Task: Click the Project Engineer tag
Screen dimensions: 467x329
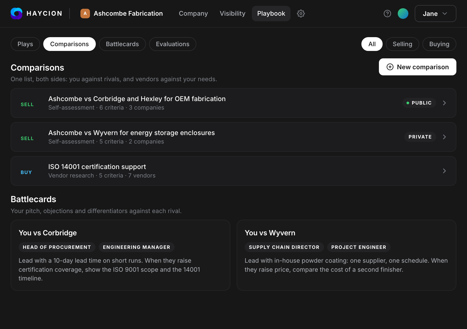Action: pyautogui.click(x=359, y=247)
